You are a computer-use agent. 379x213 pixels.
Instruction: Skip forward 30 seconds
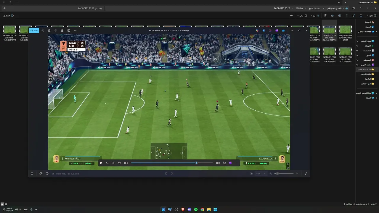[113, 163]
